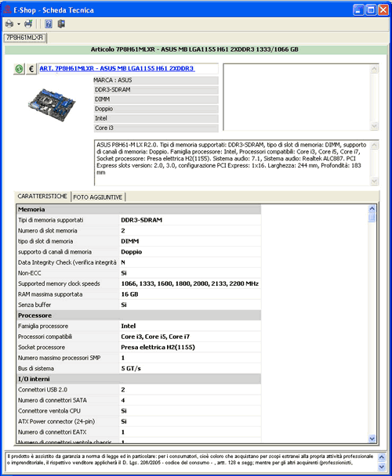Open the blue question-mark help icon
The height and width of the screenshot is (476, 392).
pos(49,23)
